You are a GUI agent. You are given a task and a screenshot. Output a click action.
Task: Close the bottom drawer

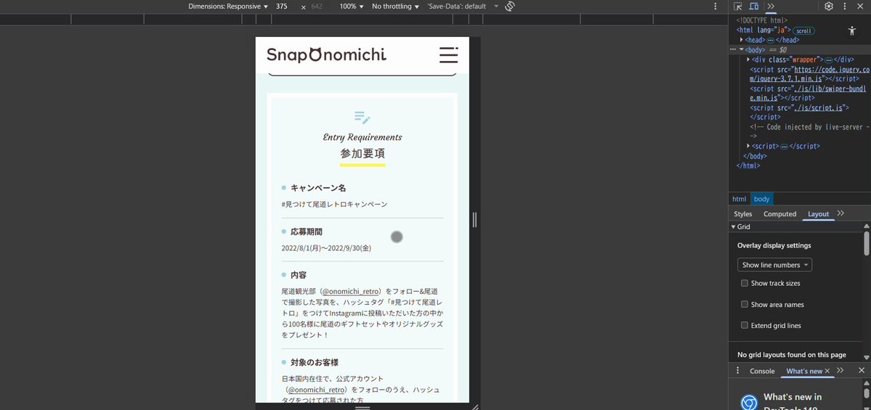[861, 371]
